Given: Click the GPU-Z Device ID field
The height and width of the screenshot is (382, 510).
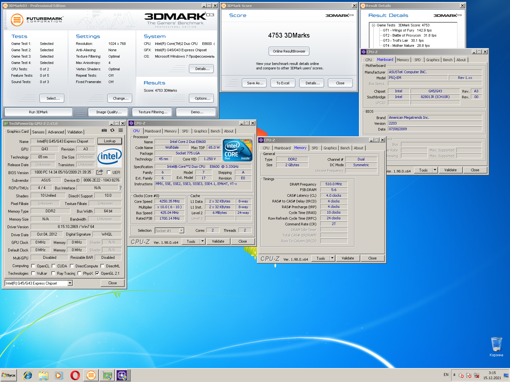Looking at the screenshot, I should [101, 180].
